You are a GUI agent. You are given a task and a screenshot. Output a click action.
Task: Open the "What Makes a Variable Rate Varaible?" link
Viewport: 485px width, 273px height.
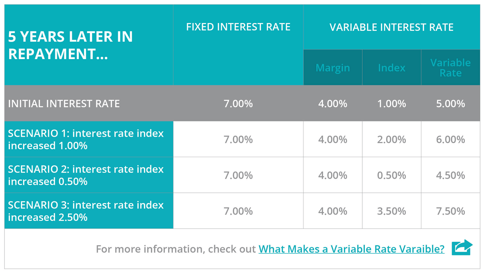(x=351, y=249)
